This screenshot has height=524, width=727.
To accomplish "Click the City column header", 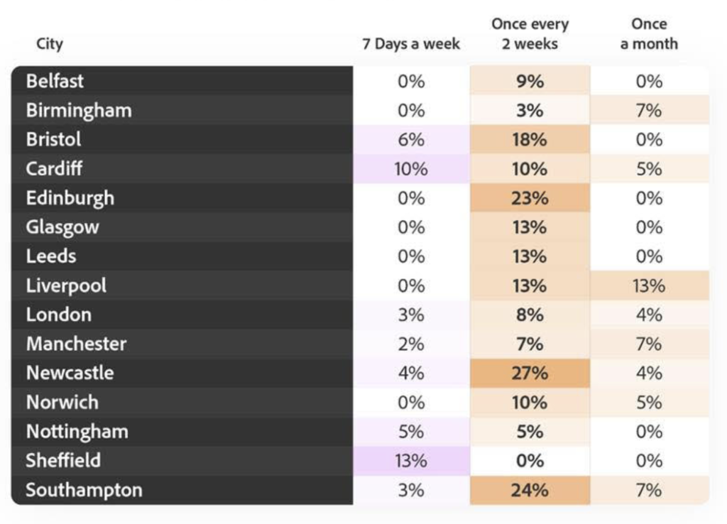I will (50, 44).
